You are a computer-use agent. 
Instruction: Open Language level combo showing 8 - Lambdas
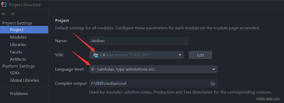153,69
